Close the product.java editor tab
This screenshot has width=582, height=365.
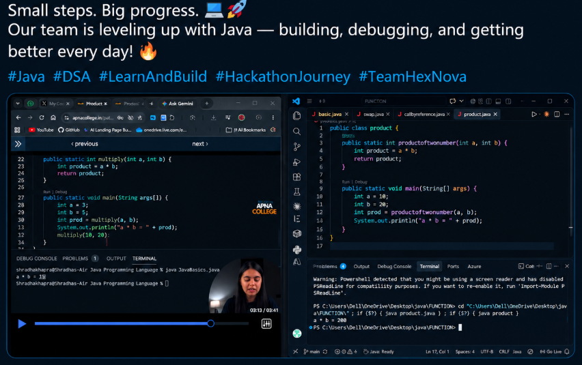pos(495,114)
